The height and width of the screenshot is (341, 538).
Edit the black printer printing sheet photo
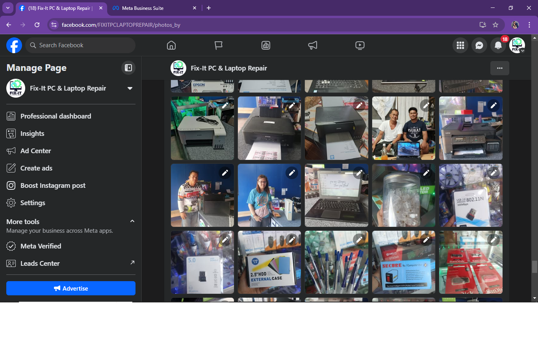[292, 106]
